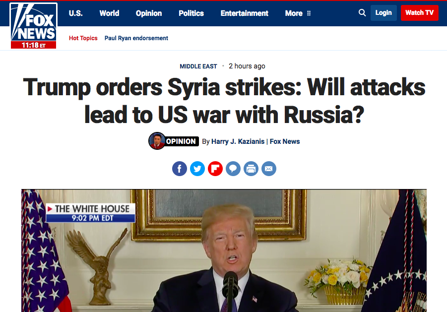Open the U.S. section

(75, 13)
